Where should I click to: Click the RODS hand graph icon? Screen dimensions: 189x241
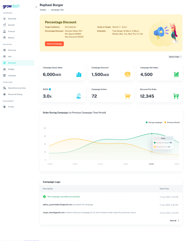[79, 96]
